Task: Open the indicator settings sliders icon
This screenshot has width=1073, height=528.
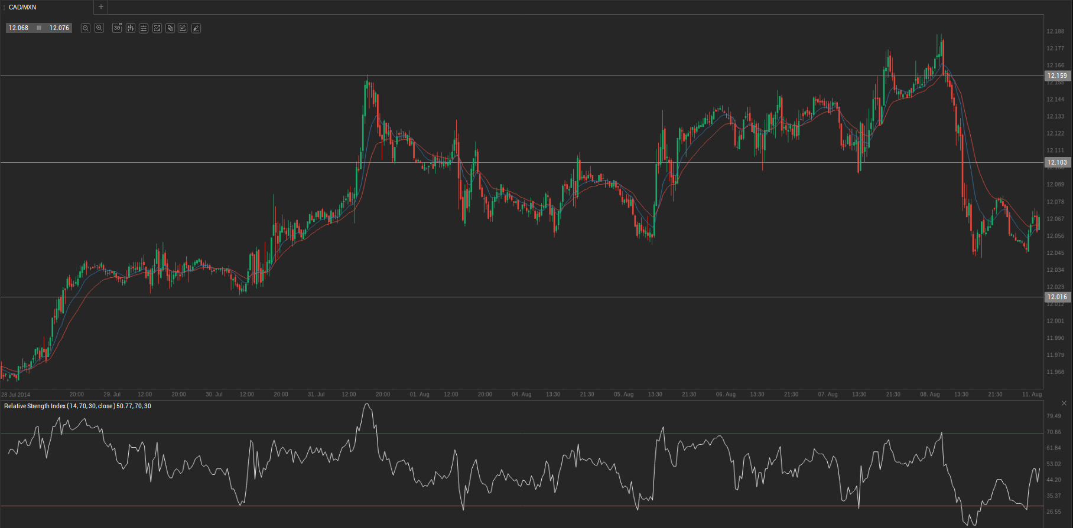Action: 144,28
